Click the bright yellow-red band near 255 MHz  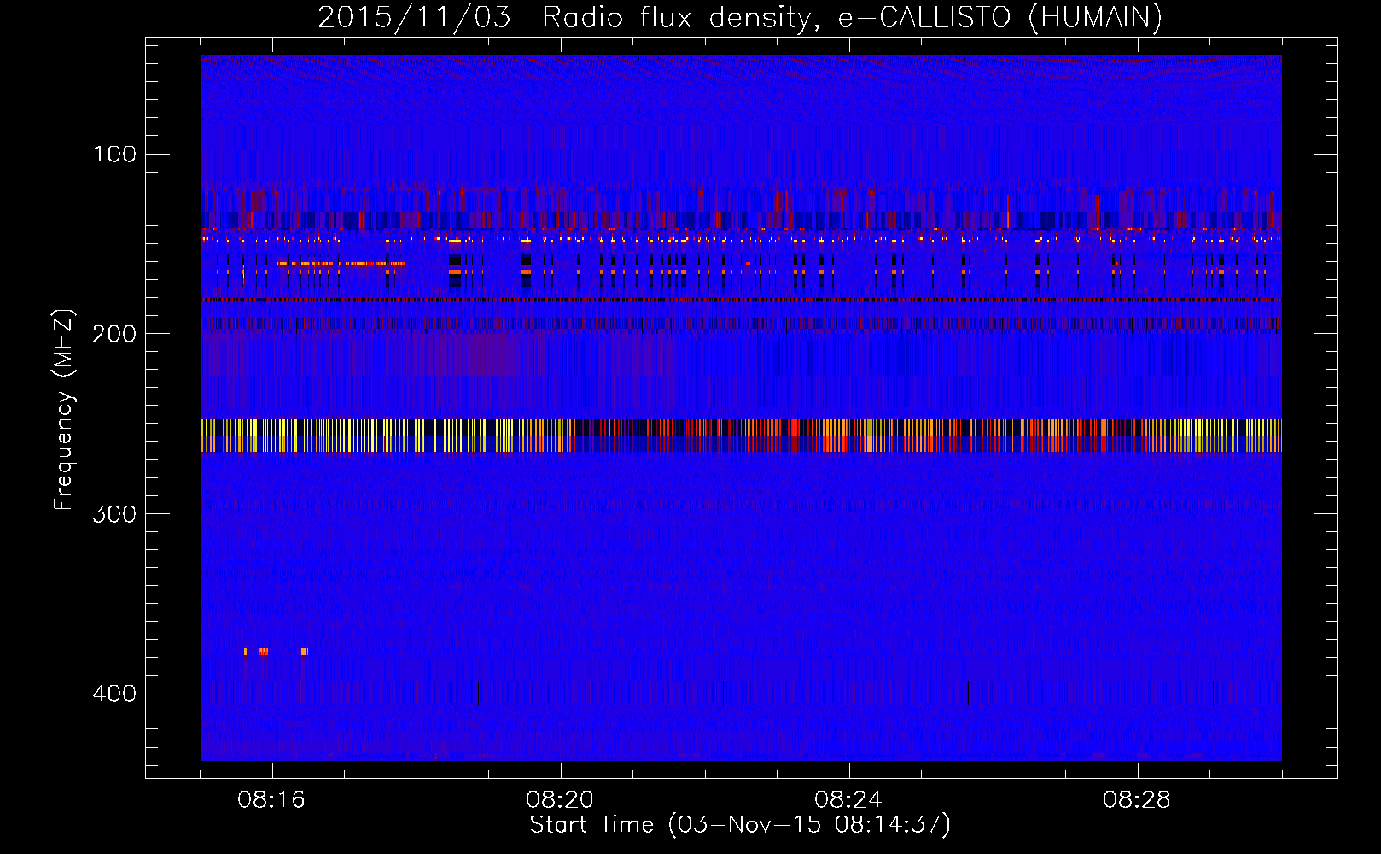tap(741, 436)
